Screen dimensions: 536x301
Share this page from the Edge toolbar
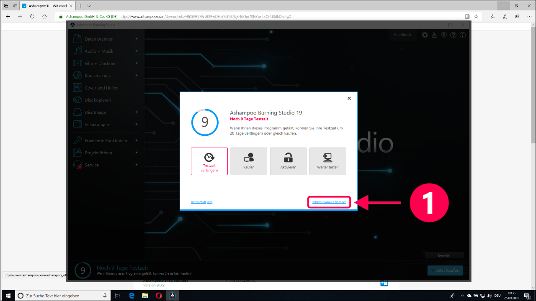[x=517, y=17]
